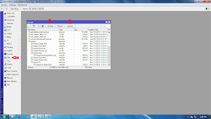This screenshot has width=211, height=119.
Task: Open Quick Set in sidebar
Action: tap(11, 13)
